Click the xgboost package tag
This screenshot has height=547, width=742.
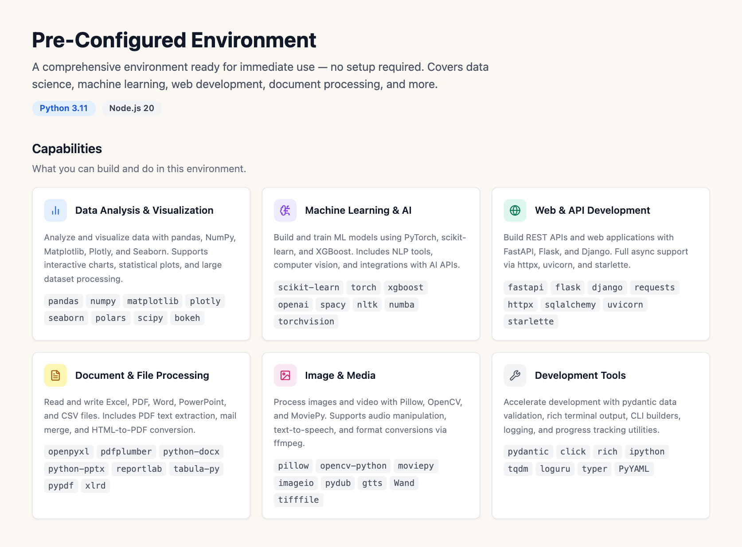point(406,287)
